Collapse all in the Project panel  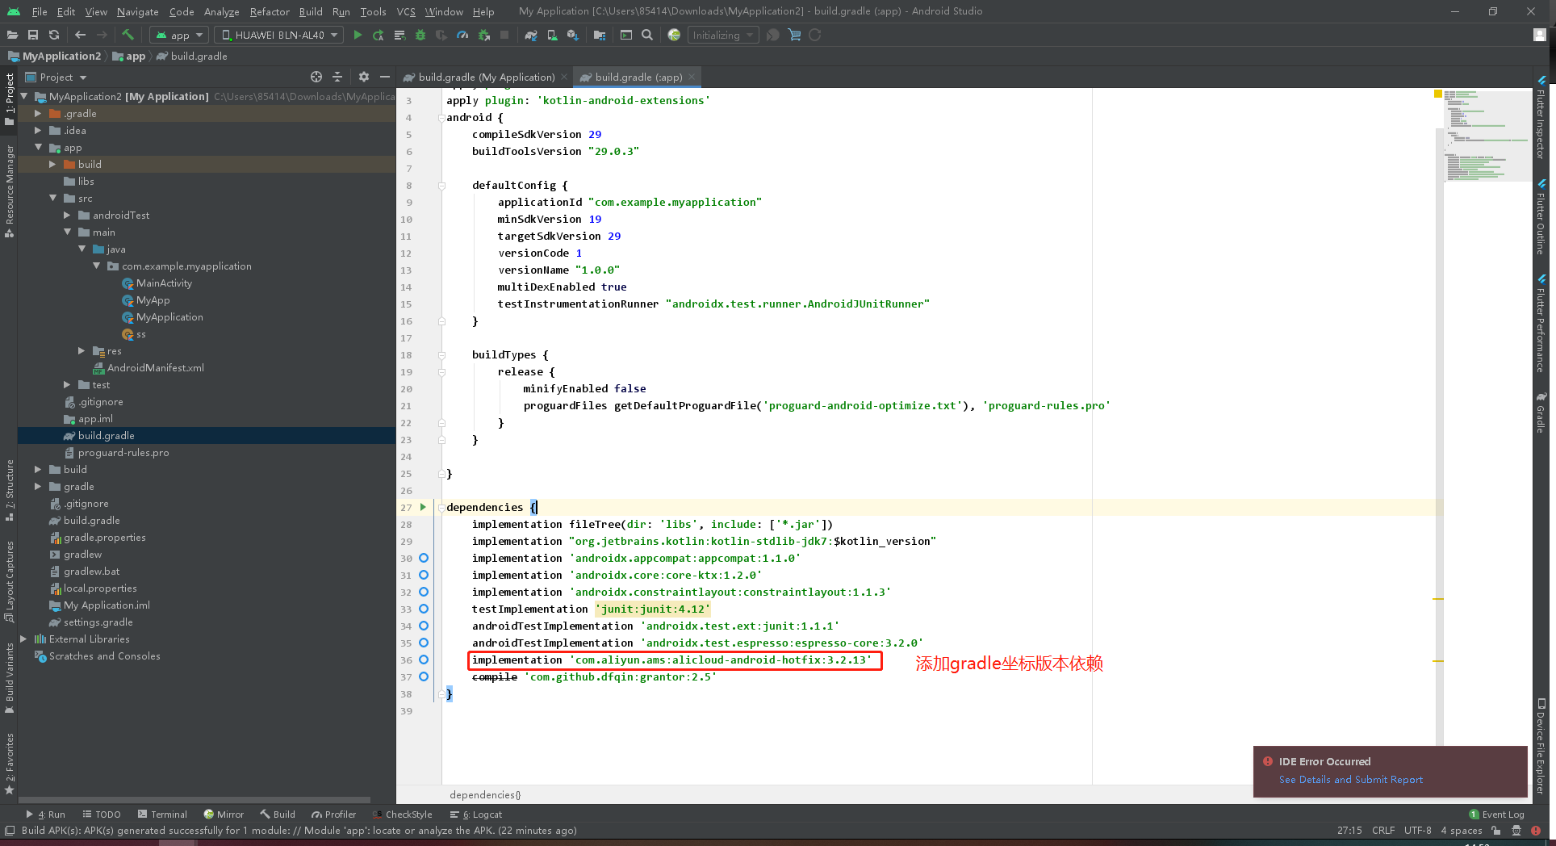[x=337, y=77]
